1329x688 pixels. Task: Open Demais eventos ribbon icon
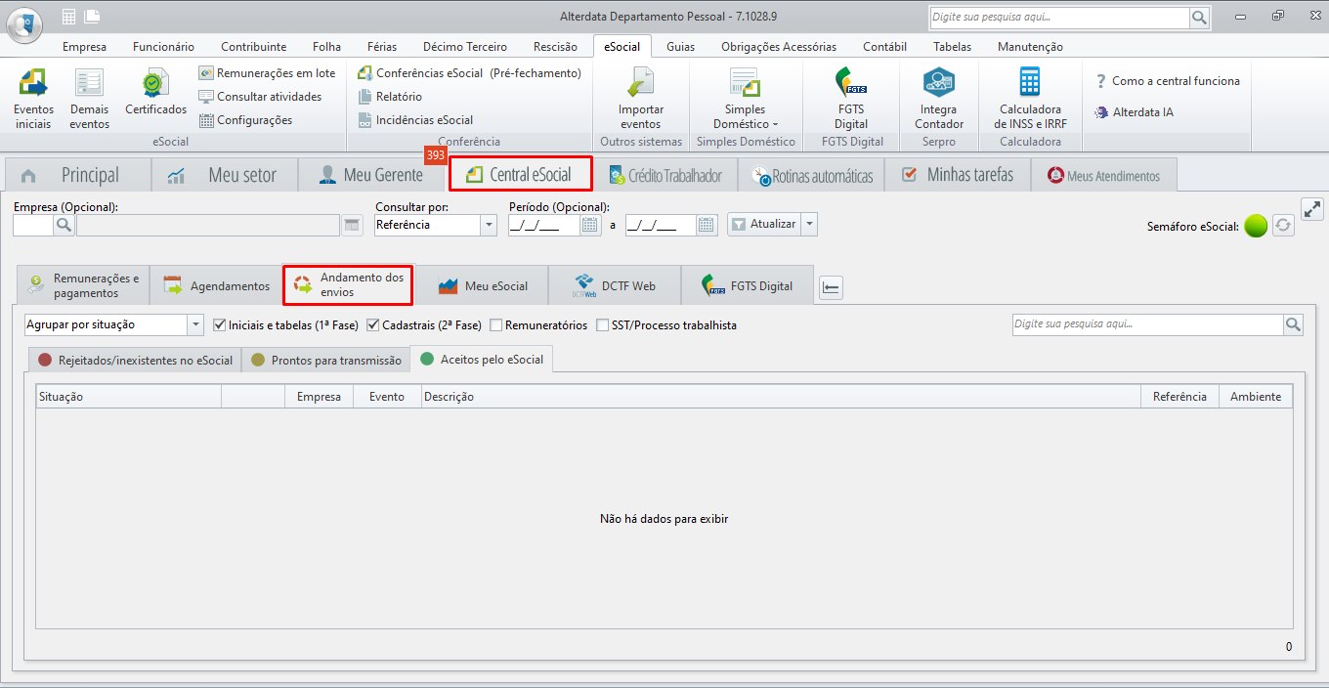[89, 98]
